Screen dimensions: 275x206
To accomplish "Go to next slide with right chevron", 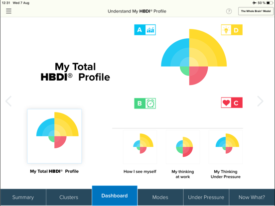I will (x=260, y=101).
